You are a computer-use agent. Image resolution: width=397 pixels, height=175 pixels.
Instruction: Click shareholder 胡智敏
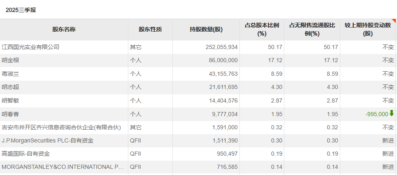(x=10, y=100)
